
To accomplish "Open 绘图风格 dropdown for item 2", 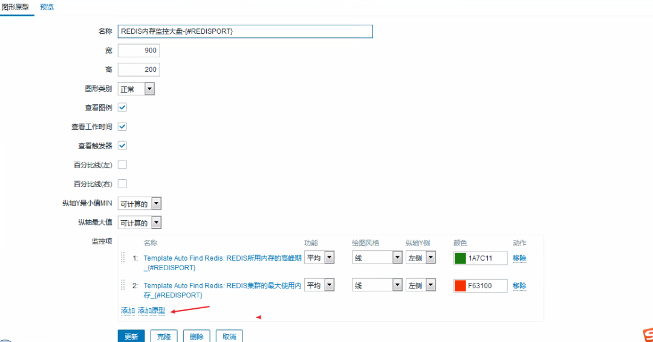I will click(377, 285).
